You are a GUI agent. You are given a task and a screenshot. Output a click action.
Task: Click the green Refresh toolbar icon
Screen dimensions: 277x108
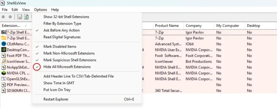coord(26,17)
